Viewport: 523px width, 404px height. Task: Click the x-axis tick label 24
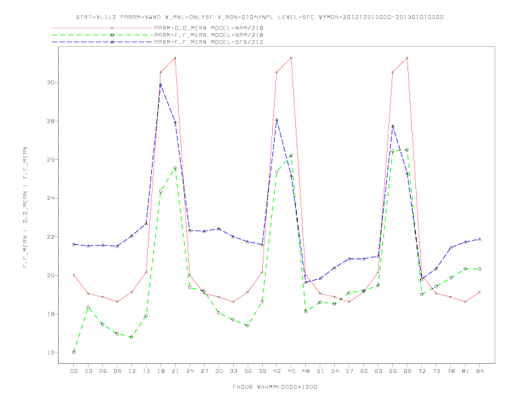(190, 371)
